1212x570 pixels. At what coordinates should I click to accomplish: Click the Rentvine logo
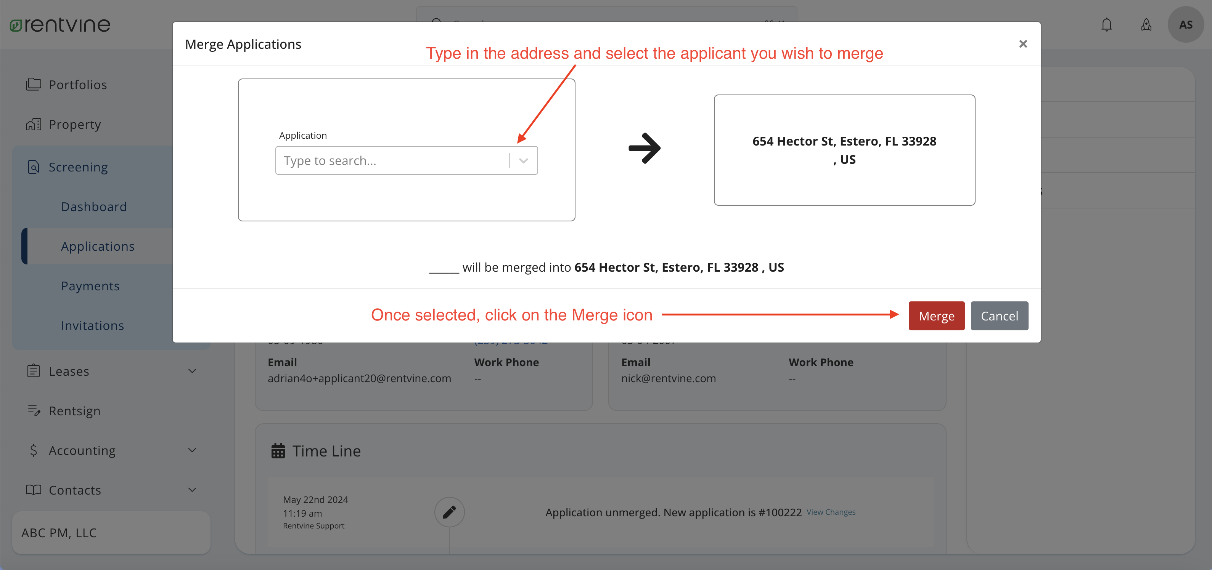point(59,24)
